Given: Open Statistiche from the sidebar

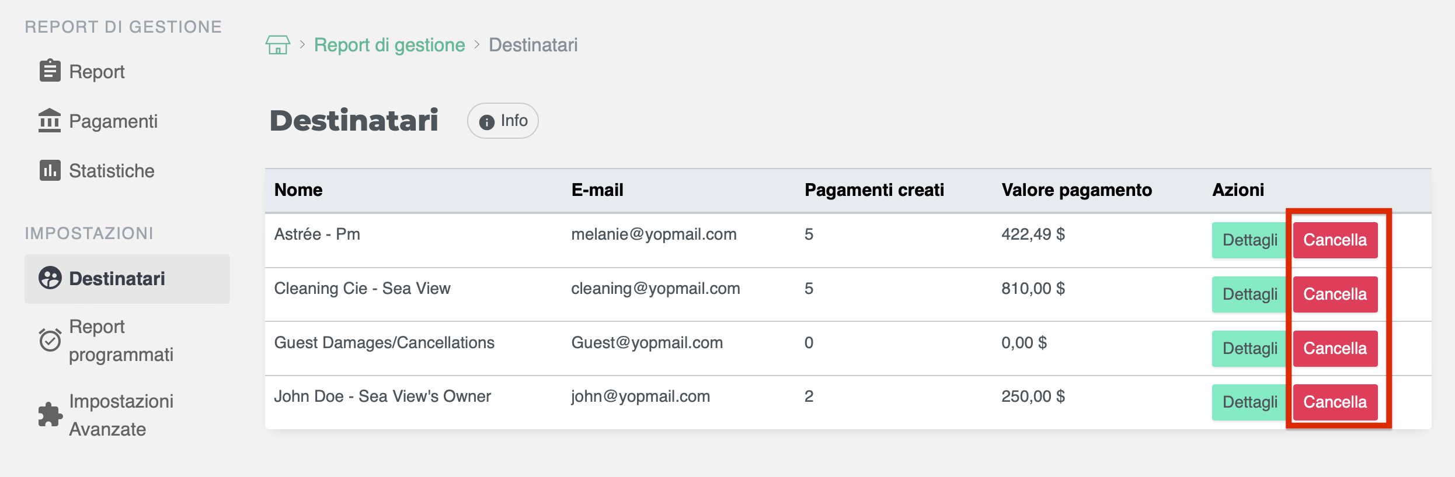Looking at the screenshot, I should click(112, 171).
